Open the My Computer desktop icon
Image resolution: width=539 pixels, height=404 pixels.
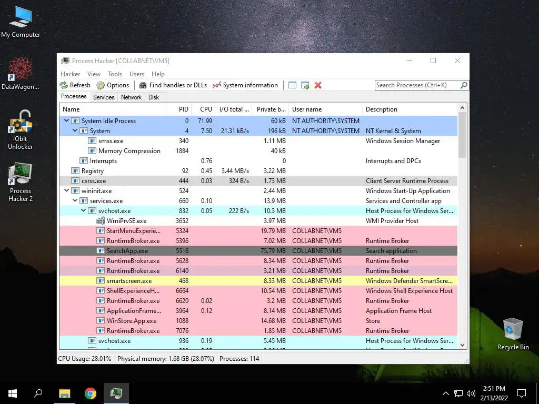point(21,22)
